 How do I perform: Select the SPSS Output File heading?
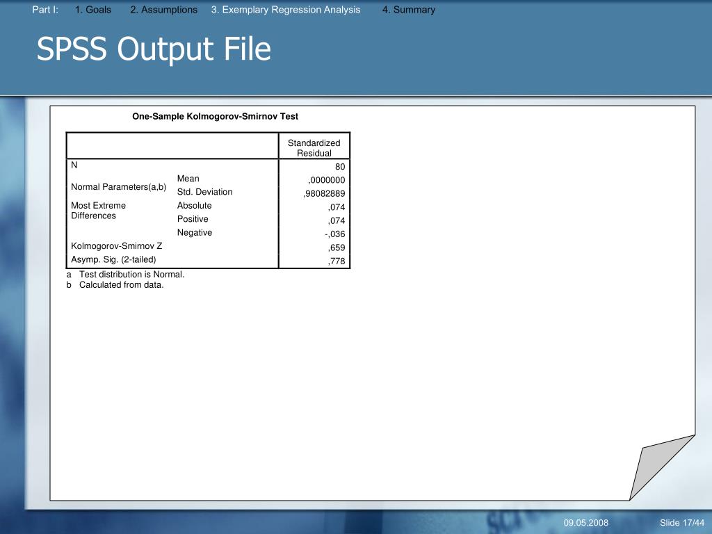(x=154, y=49)
